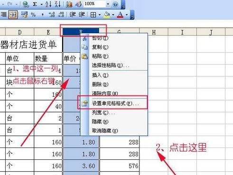Viewport: 233px width, 175px height.
Task: Select the column I header
Action: click(182, 32)
